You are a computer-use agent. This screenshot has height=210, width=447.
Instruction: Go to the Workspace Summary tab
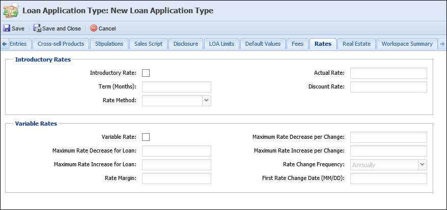tap(407, 44)
